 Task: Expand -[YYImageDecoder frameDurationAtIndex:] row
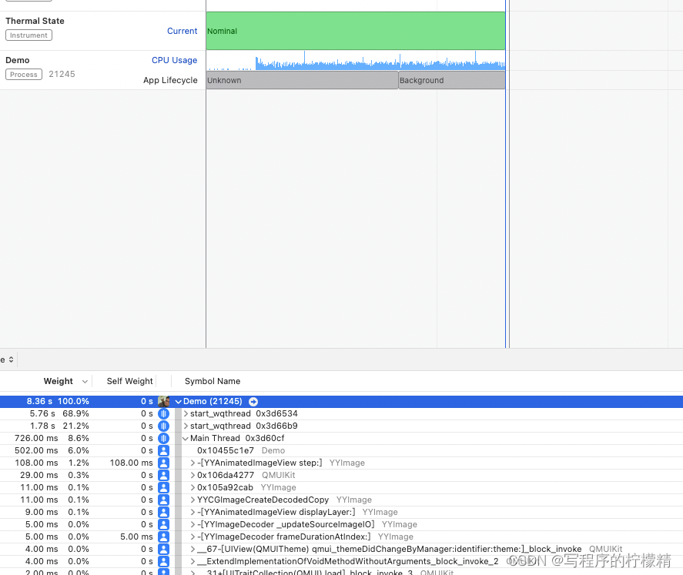click(193, 537)
